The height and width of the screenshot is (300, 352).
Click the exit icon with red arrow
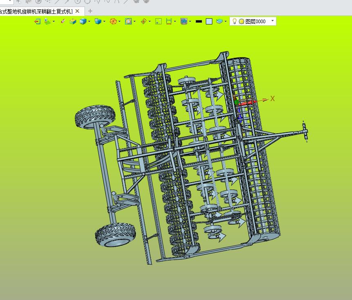(38, 22)
